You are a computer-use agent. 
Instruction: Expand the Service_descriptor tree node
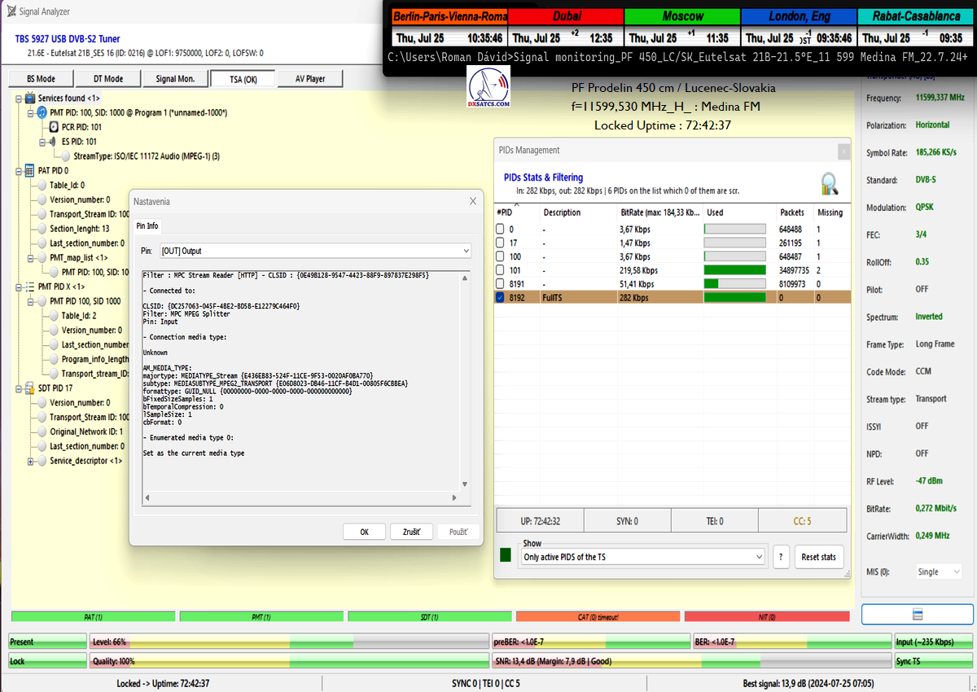31,462
